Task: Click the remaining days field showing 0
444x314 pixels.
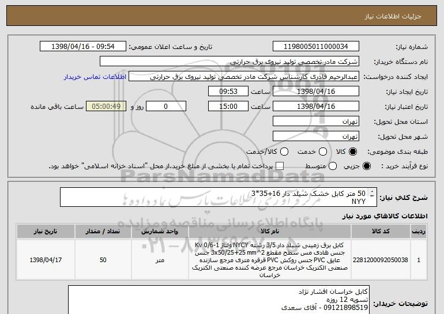Action: tap(166, 107)
